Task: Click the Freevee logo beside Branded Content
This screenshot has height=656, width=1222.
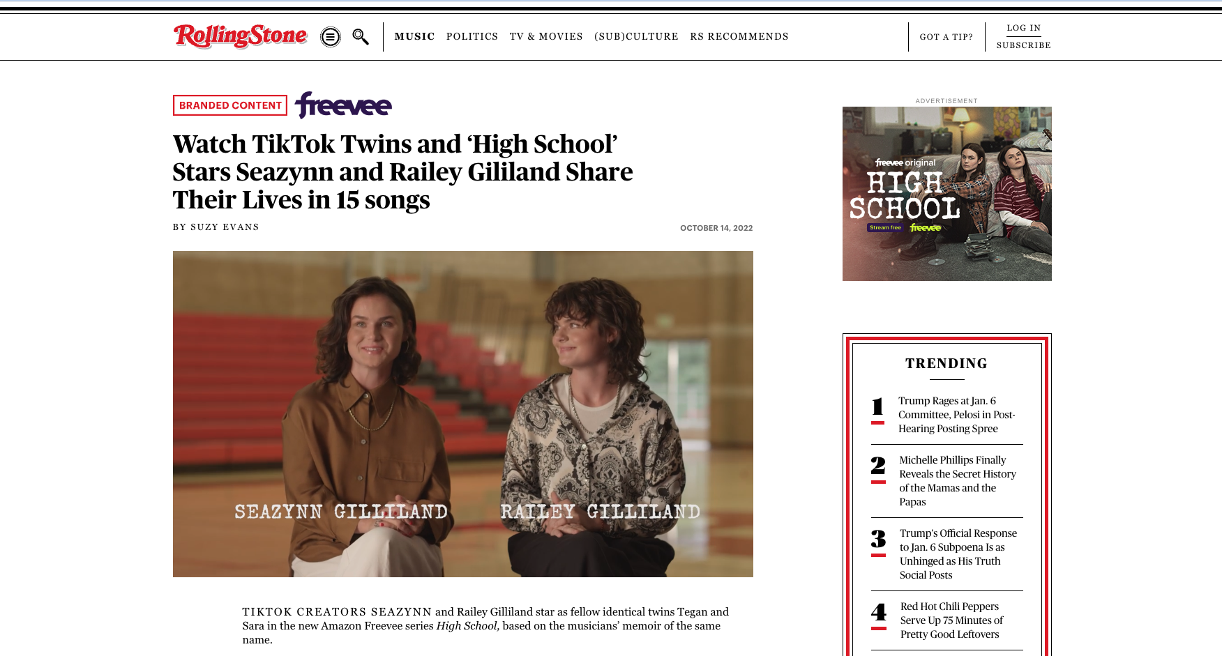Action: pyautogui.click(x=343, y=105)
